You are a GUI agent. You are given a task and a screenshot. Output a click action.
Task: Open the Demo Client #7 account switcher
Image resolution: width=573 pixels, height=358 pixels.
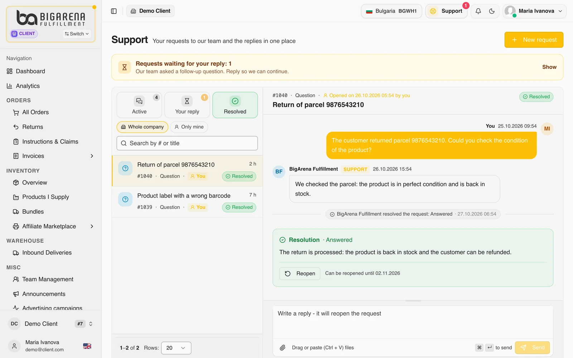pyautogui.click(x=50, y=324)
